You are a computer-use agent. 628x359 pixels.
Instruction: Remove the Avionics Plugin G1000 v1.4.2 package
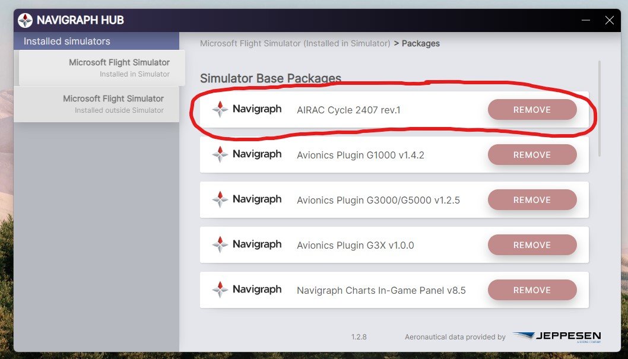click(532, 154)
